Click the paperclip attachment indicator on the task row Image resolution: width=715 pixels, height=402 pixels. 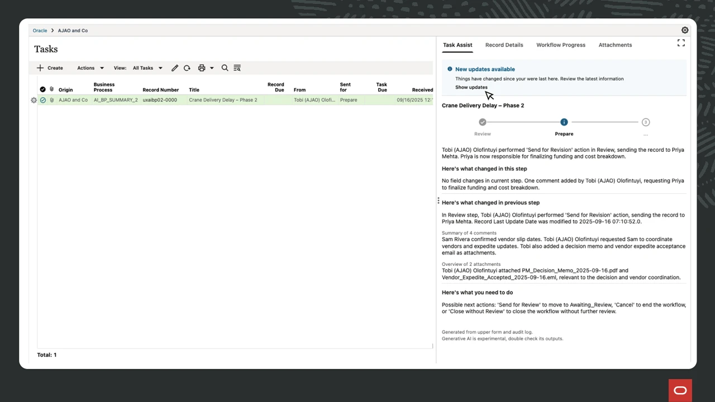coord(51,100)
